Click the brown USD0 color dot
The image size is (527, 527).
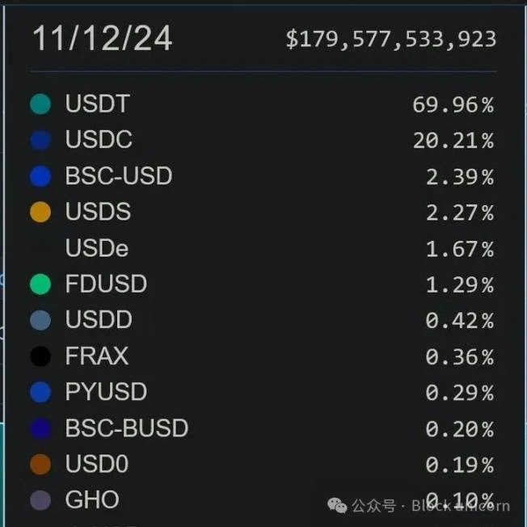pos(40,464)
